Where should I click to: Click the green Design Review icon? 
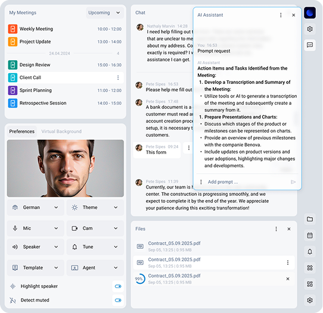point(13,65)
